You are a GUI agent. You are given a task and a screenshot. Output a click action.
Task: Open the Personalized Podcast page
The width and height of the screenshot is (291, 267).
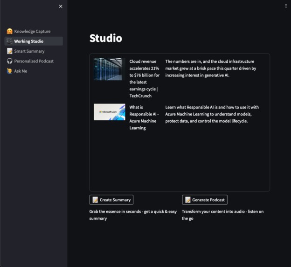pos(34,61)
